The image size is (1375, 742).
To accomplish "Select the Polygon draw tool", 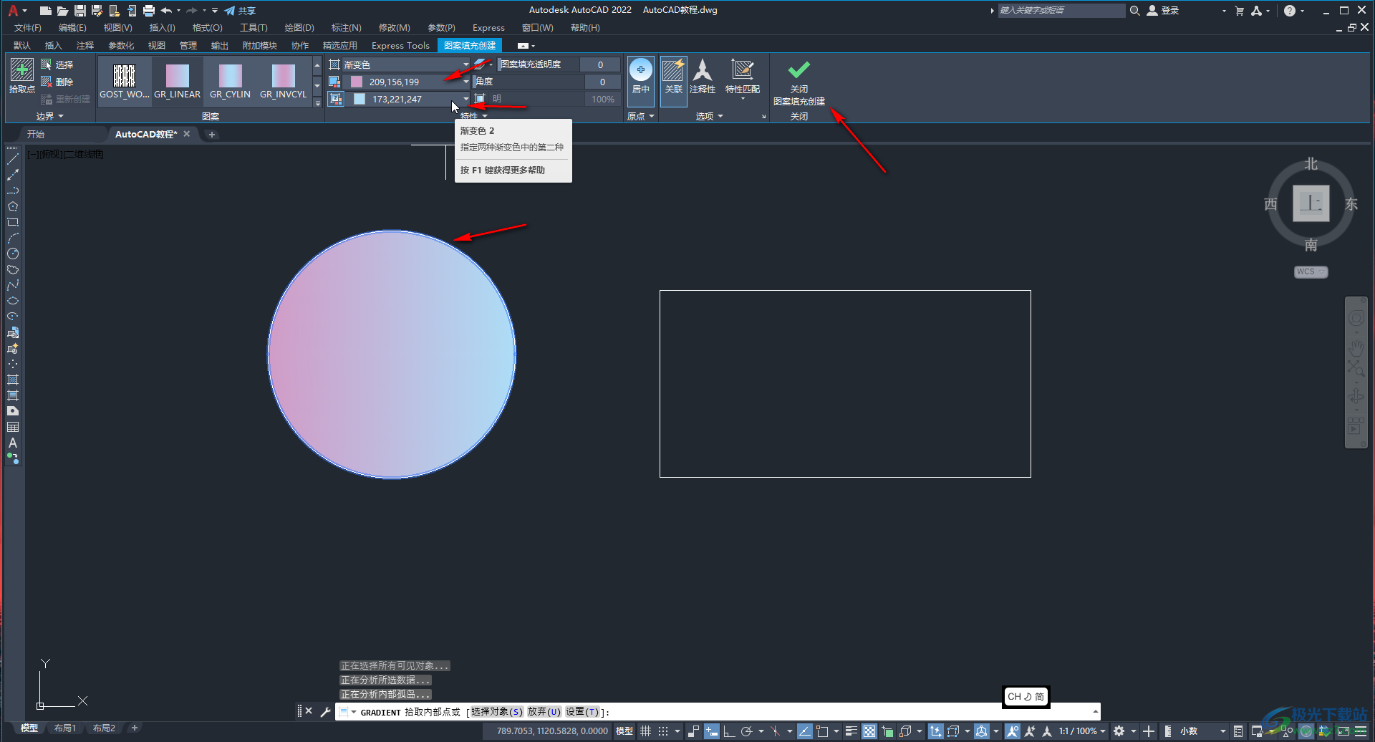I will (13, 206).
